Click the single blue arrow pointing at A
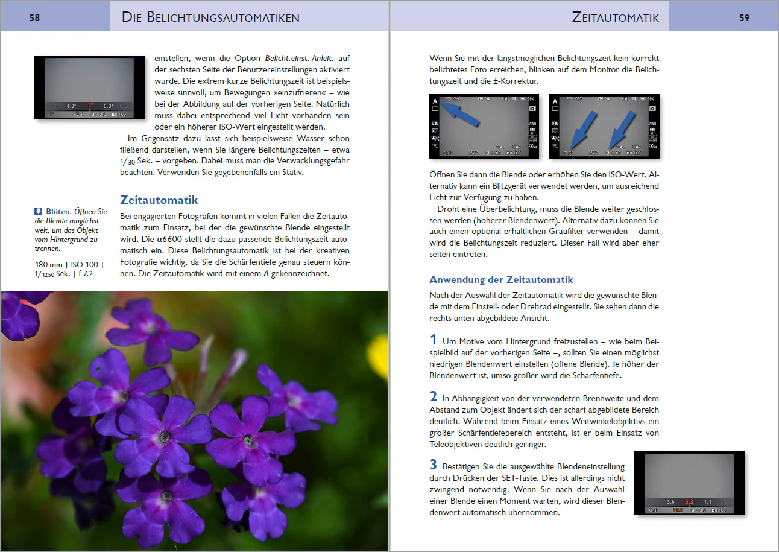 [459, 114]
